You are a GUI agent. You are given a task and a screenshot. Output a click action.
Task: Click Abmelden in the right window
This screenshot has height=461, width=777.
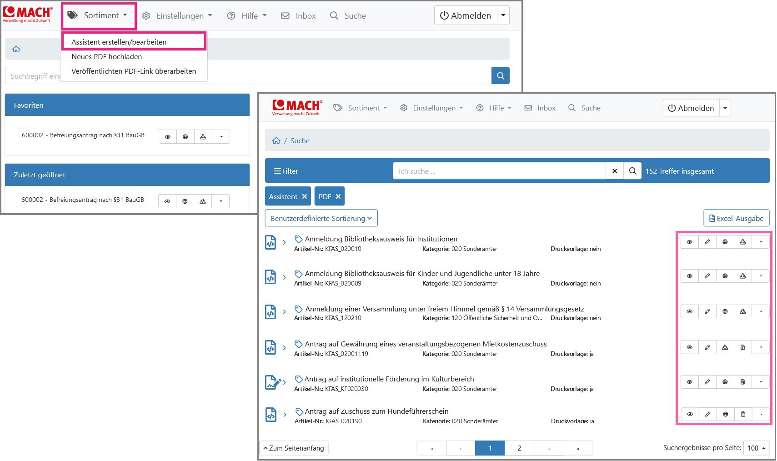pyautogui.click(x=691, y=108)
